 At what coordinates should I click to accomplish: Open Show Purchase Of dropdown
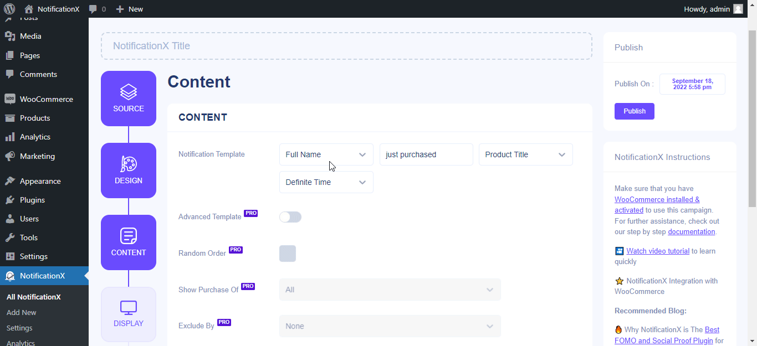390,290
